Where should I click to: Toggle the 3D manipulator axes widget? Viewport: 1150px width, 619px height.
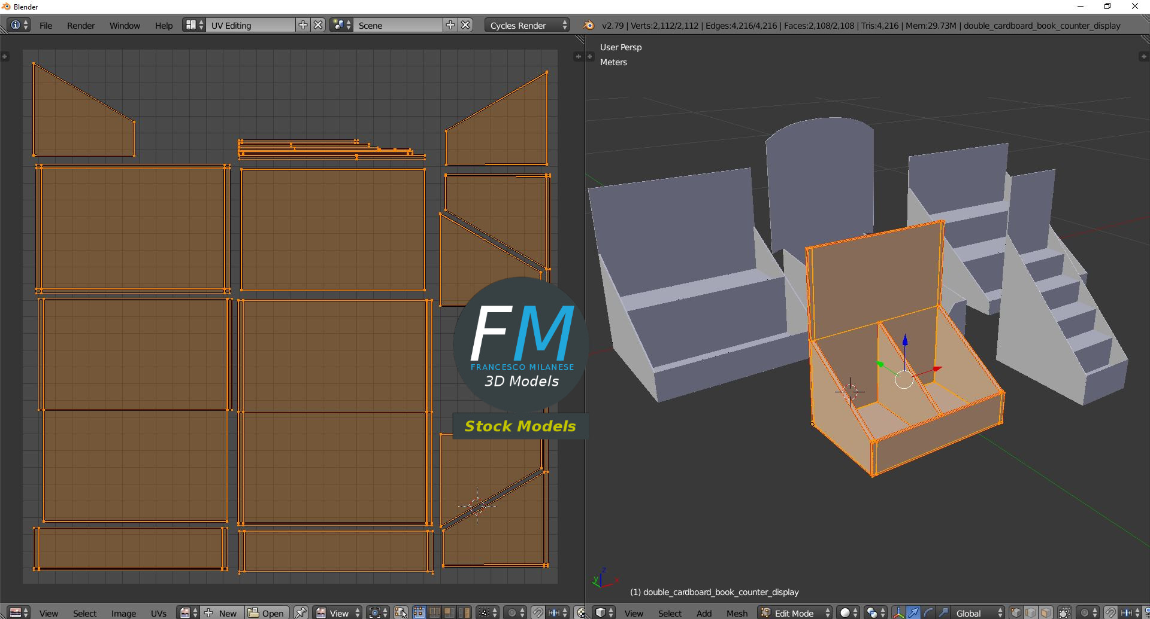(x=898, y=612)
